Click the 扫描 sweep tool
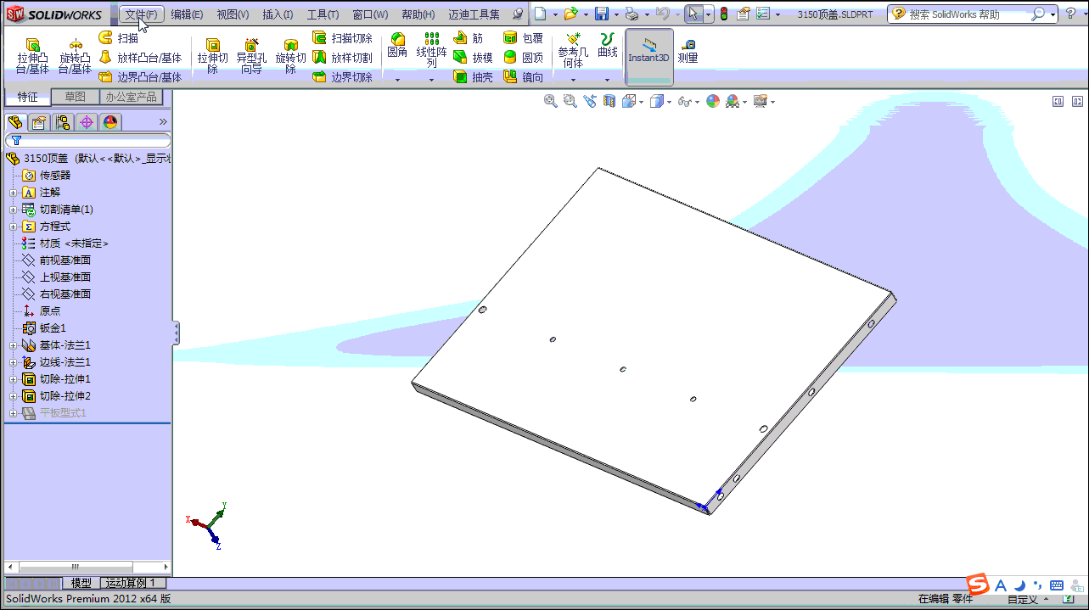Image resolution: width=1089 pixels, height=610 pixels. [x=119, y=38]
